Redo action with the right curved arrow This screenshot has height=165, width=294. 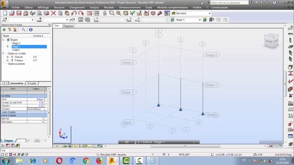(x=81, y=13)
